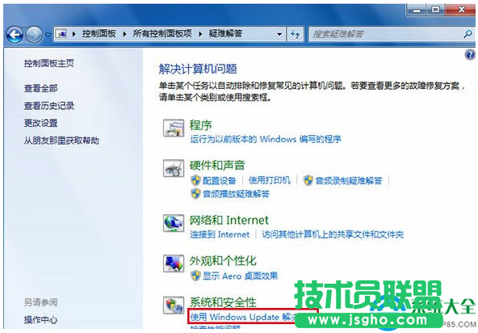This screenshot has height=333, width=478.
Task: Refresh the page with the refresh button
Action: click(295, 34)
